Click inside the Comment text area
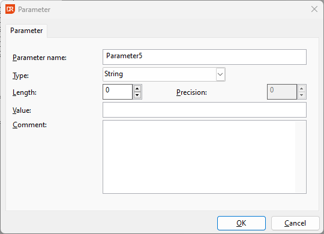Image resolution: width=324 pixels, height=234 pixels. point(205,157)
